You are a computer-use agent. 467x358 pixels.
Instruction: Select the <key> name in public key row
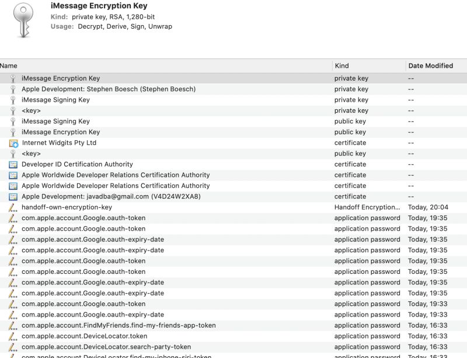(x=31, y=154)
